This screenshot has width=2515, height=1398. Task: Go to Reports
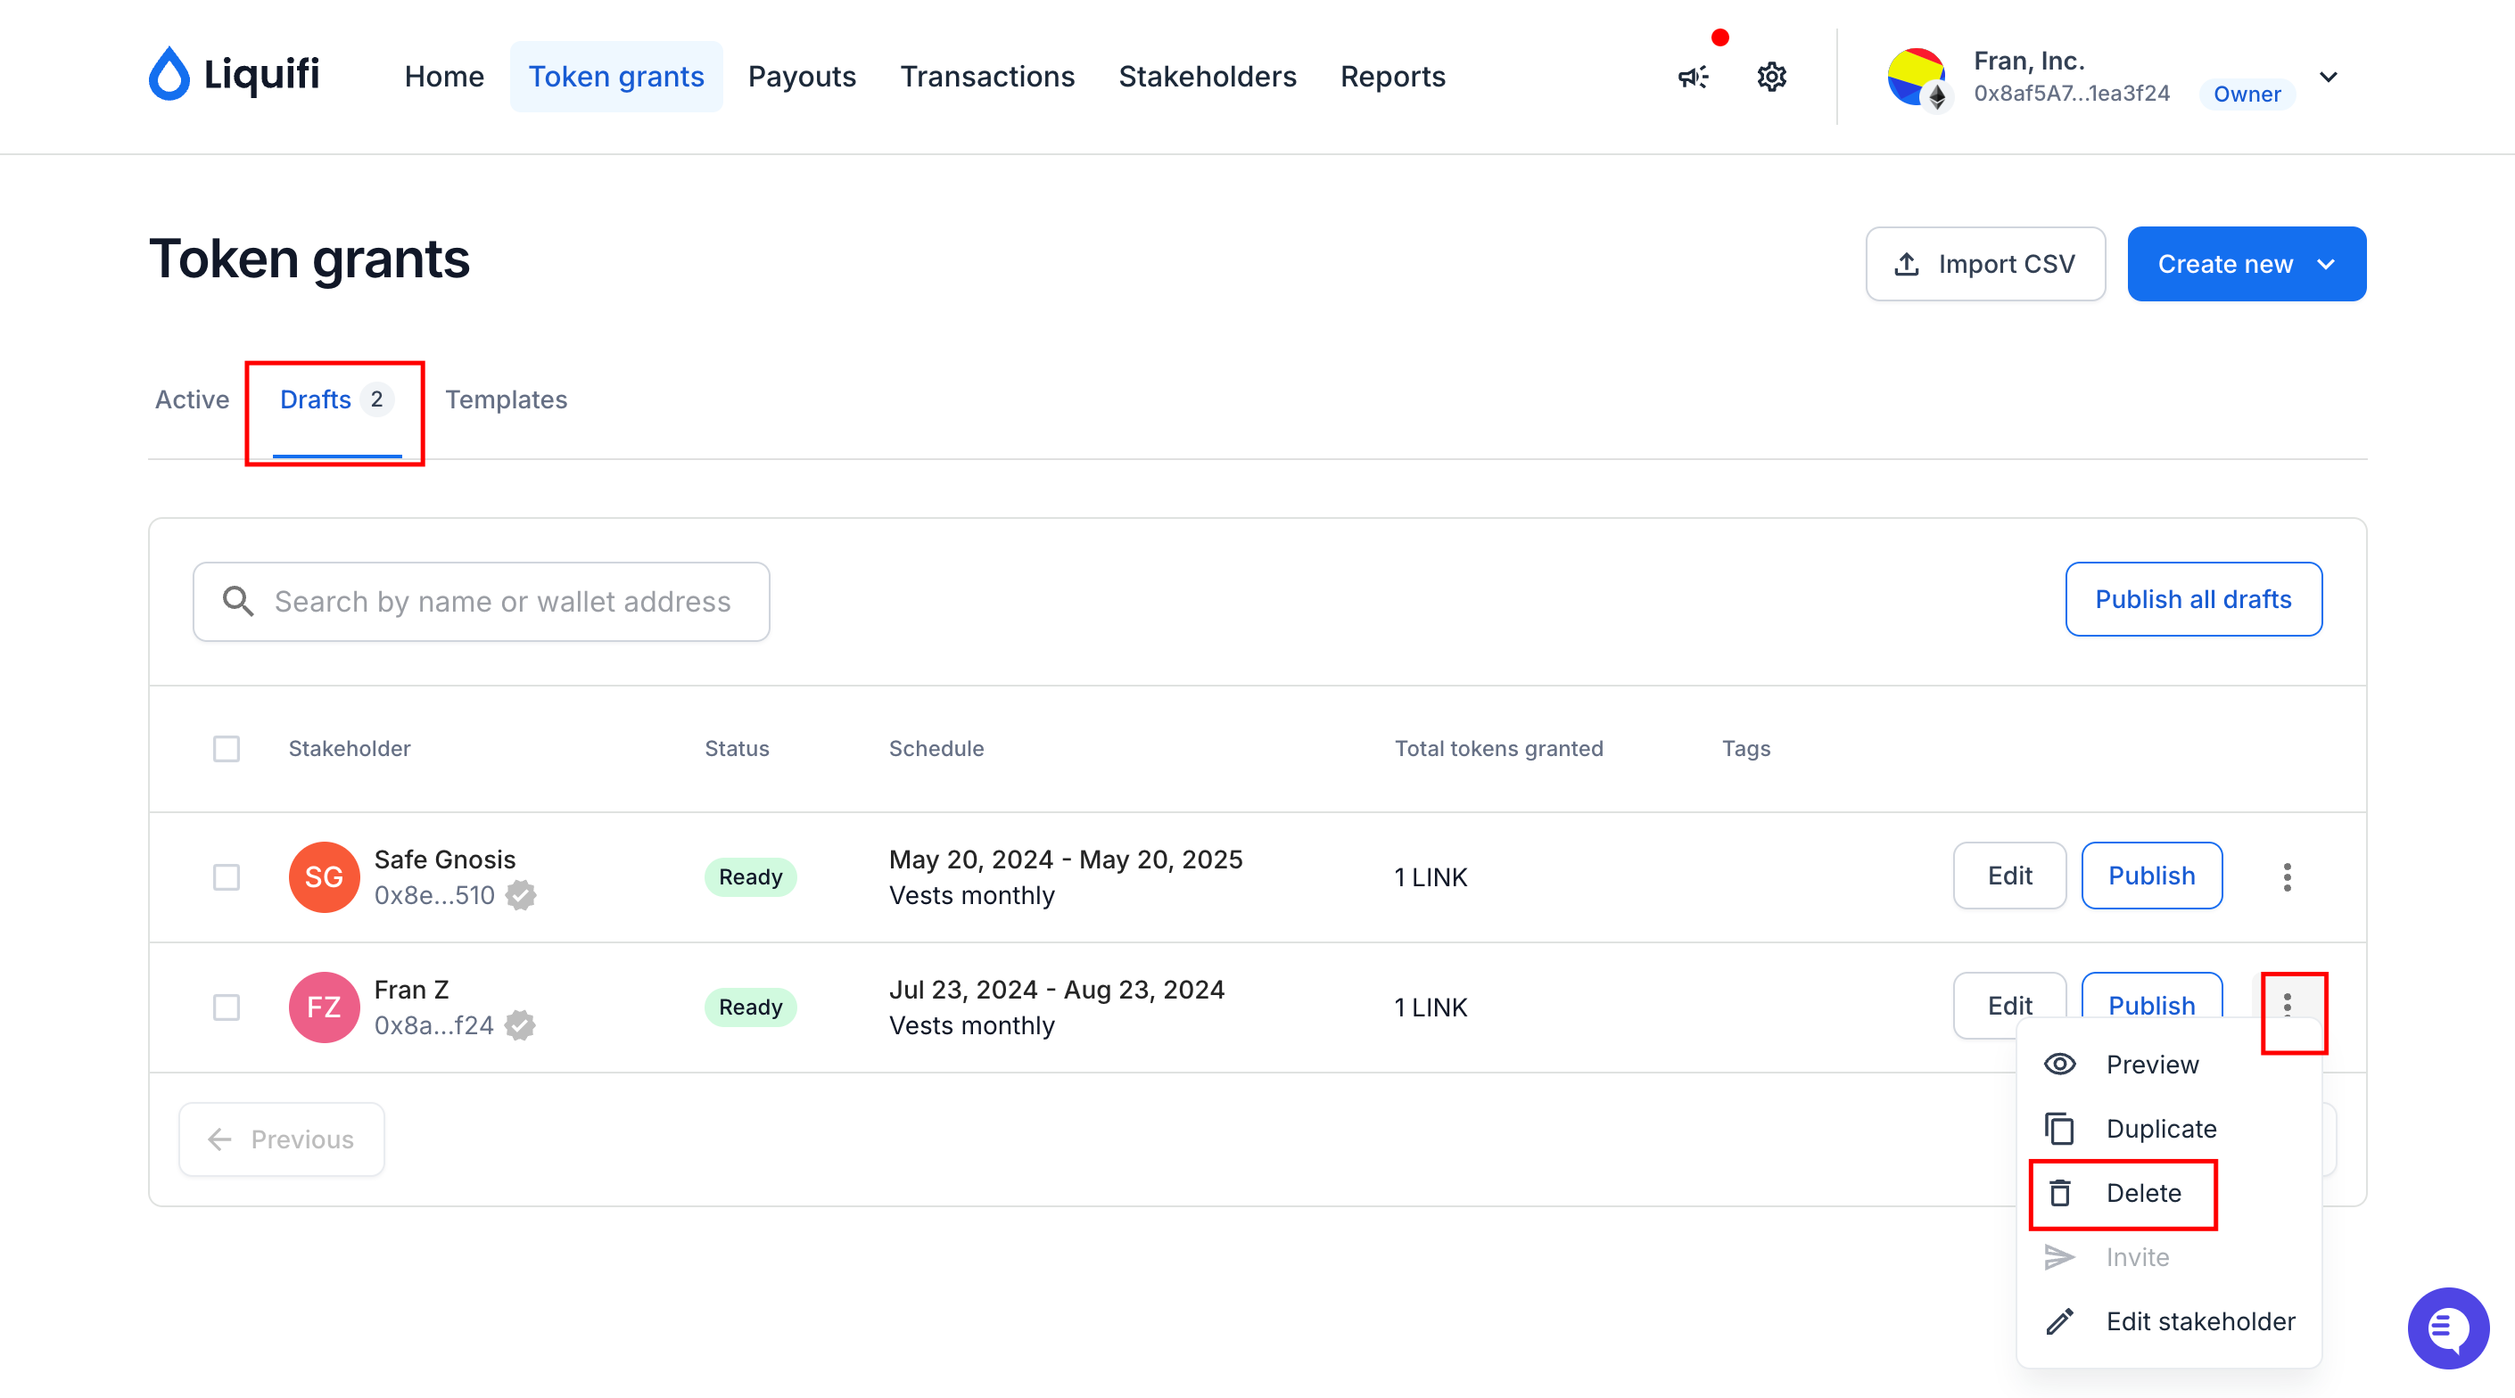1392,76
